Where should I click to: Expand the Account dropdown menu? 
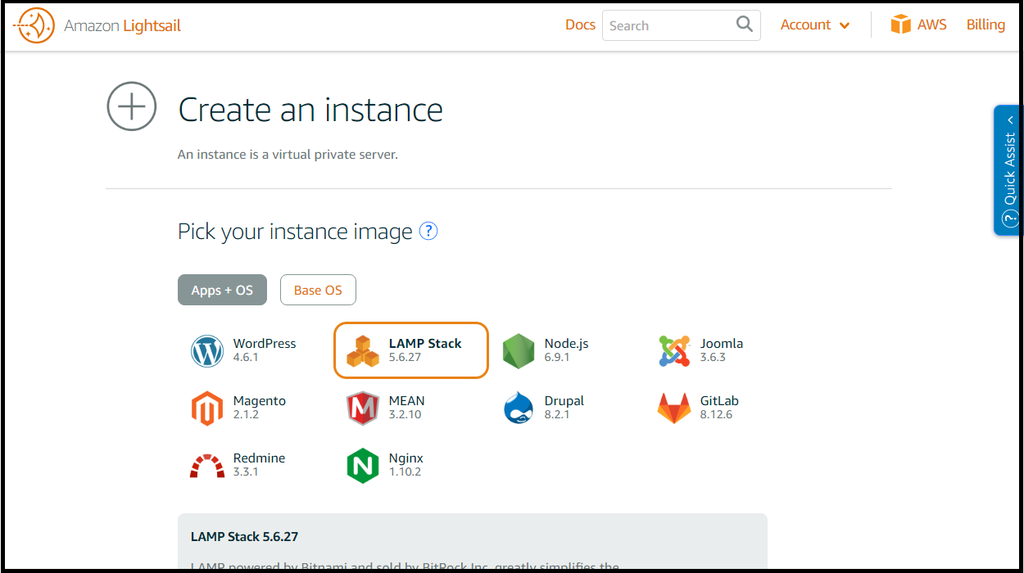click(815, 25)
